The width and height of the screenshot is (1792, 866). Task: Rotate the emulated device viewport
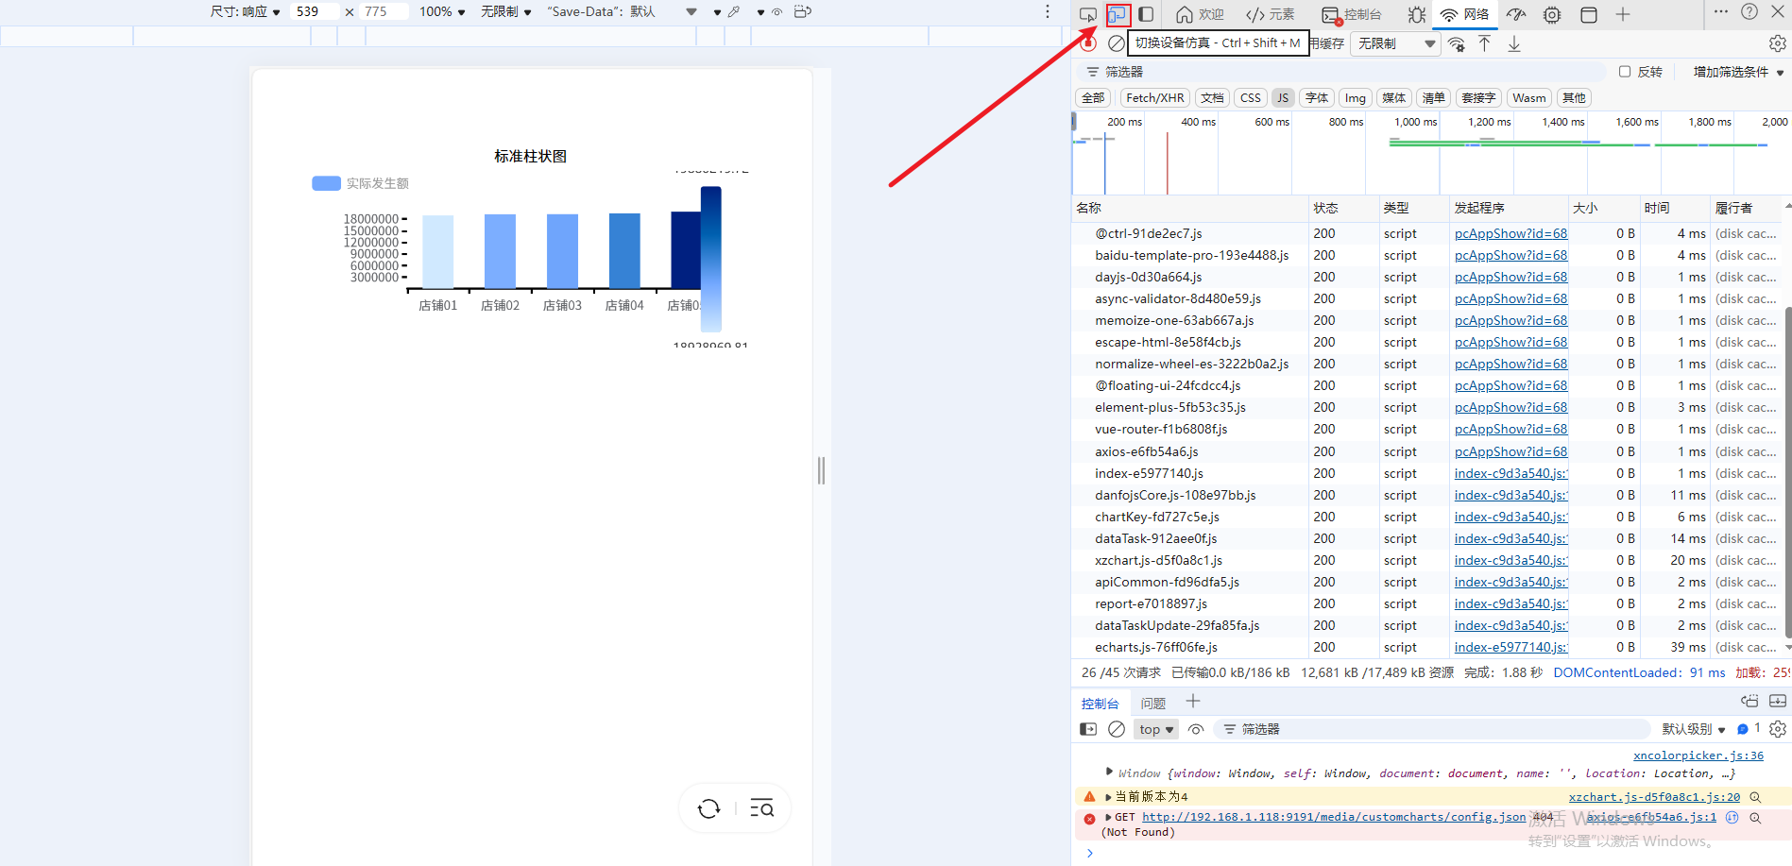tap(803, 11)
